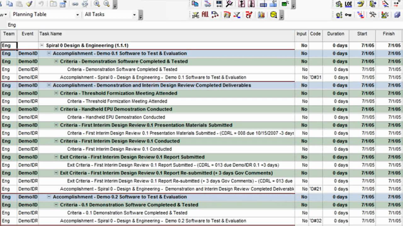Click the Task Name column header
Viewport: 403px width, 226px height.
click(167, 35)
